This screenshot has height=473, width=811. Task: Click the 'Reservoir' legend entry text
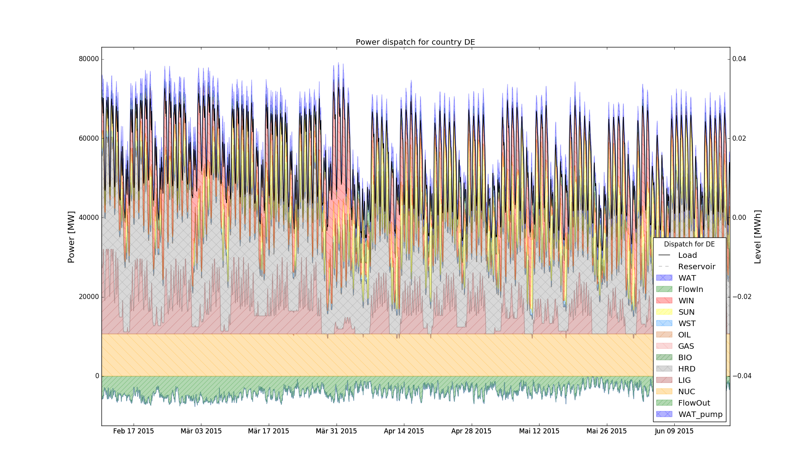(x=697, y=266)
